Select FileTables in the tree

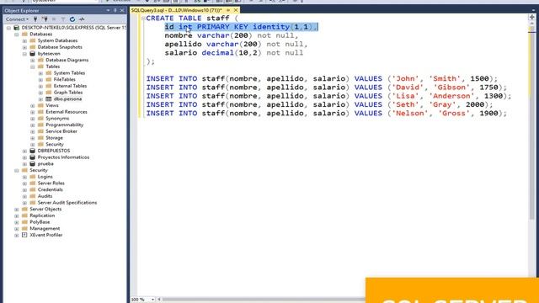pos(64,79)
